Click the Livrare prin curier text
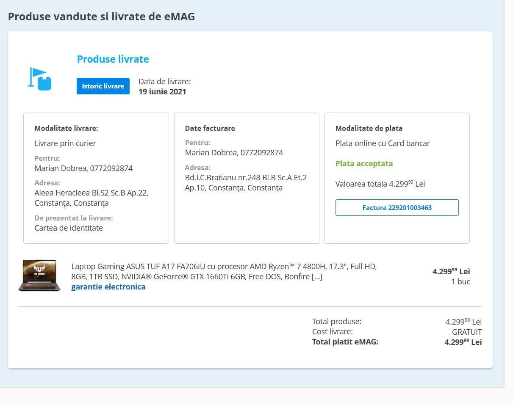Viewport: 513px width, 405px height. pos(65,143)
